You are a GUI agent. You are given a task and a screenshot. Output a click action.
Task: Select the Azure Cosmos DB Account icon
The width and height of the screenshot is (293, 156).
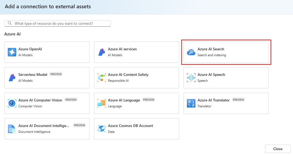(x=101, y=129)
